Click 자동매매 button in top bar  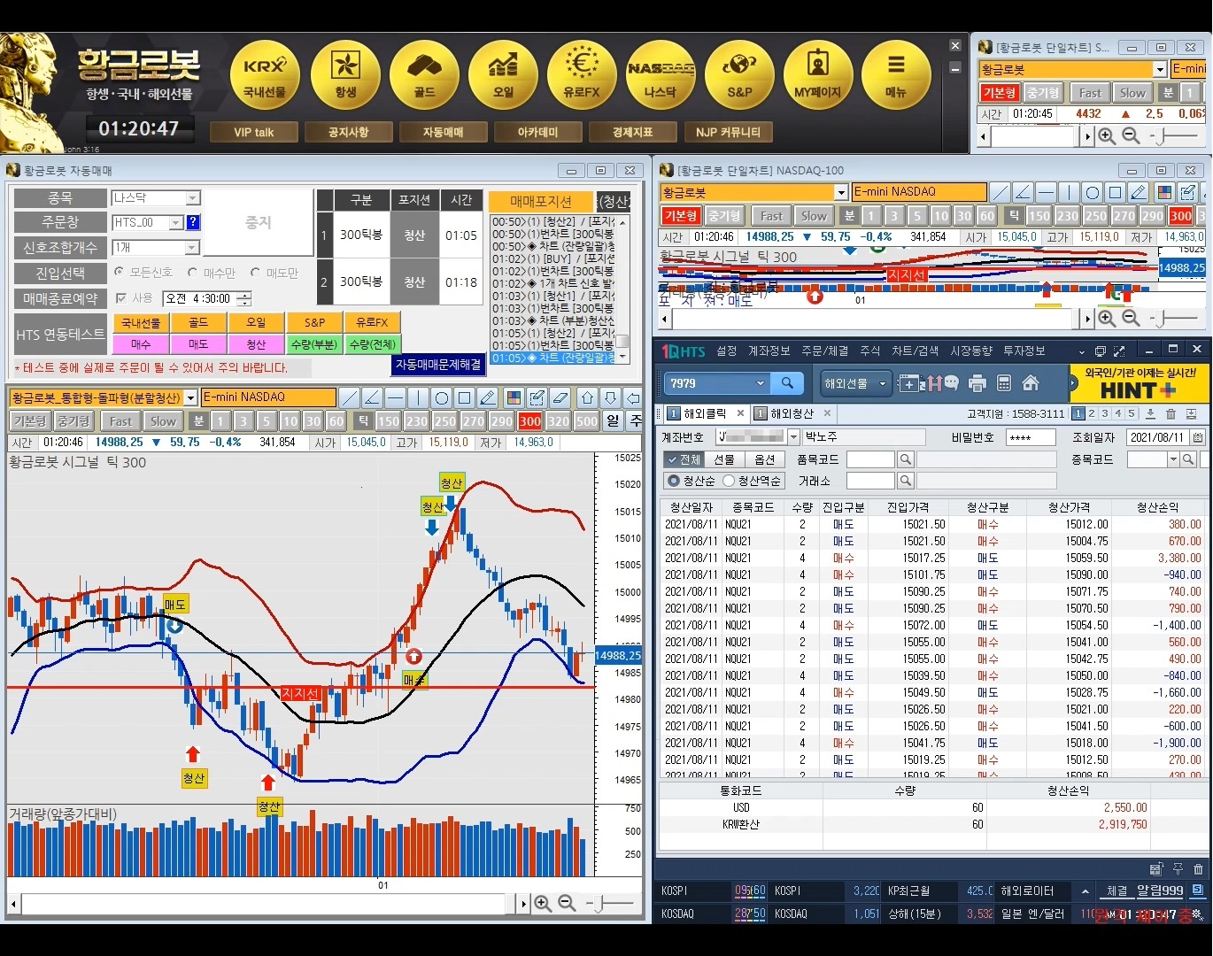pos(443,132)
